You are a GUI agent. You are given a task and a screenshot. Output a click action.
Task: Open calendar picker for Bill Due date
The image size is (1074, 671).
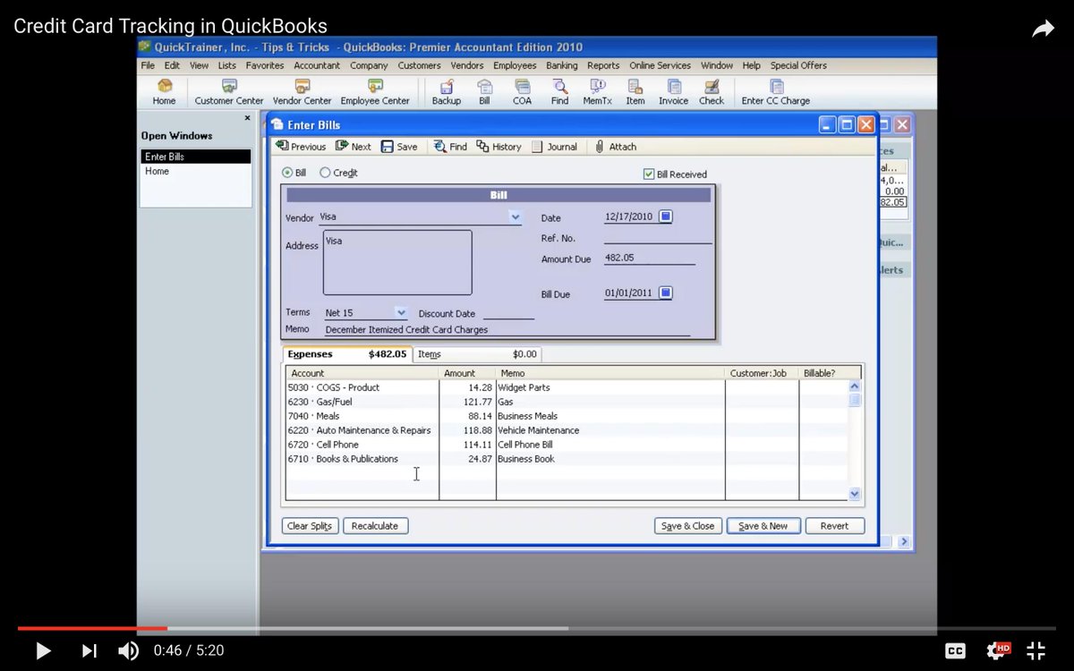coord(665,293)
